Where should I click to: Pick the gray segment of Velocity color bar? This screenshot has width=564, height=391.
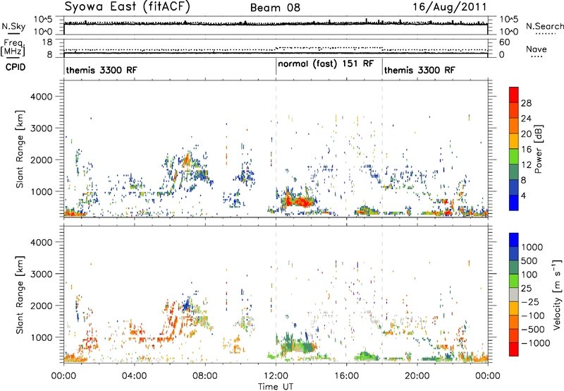514,294
